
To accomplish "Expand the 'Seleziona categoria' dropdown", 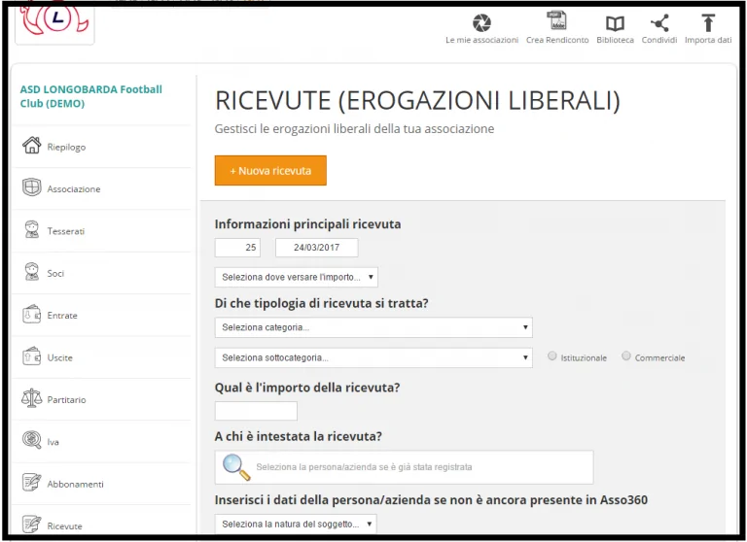I will click(373, 327).
